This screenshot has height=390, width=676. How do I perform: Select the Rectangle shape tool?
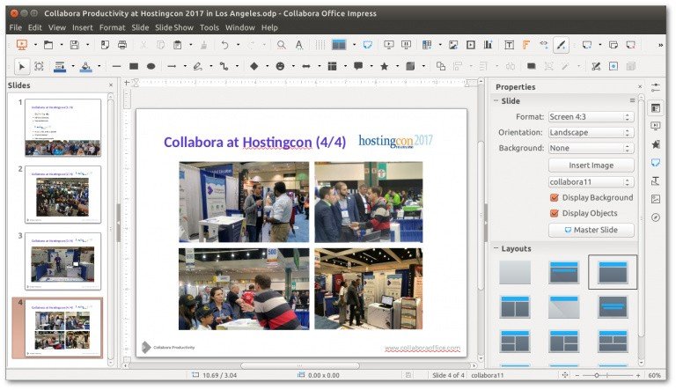[134, 66]
